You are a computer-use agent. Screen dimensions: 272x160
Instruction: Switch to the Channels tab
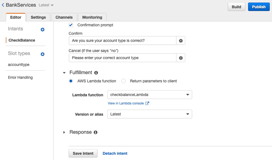pyautogui.click(x=64, y=17)
